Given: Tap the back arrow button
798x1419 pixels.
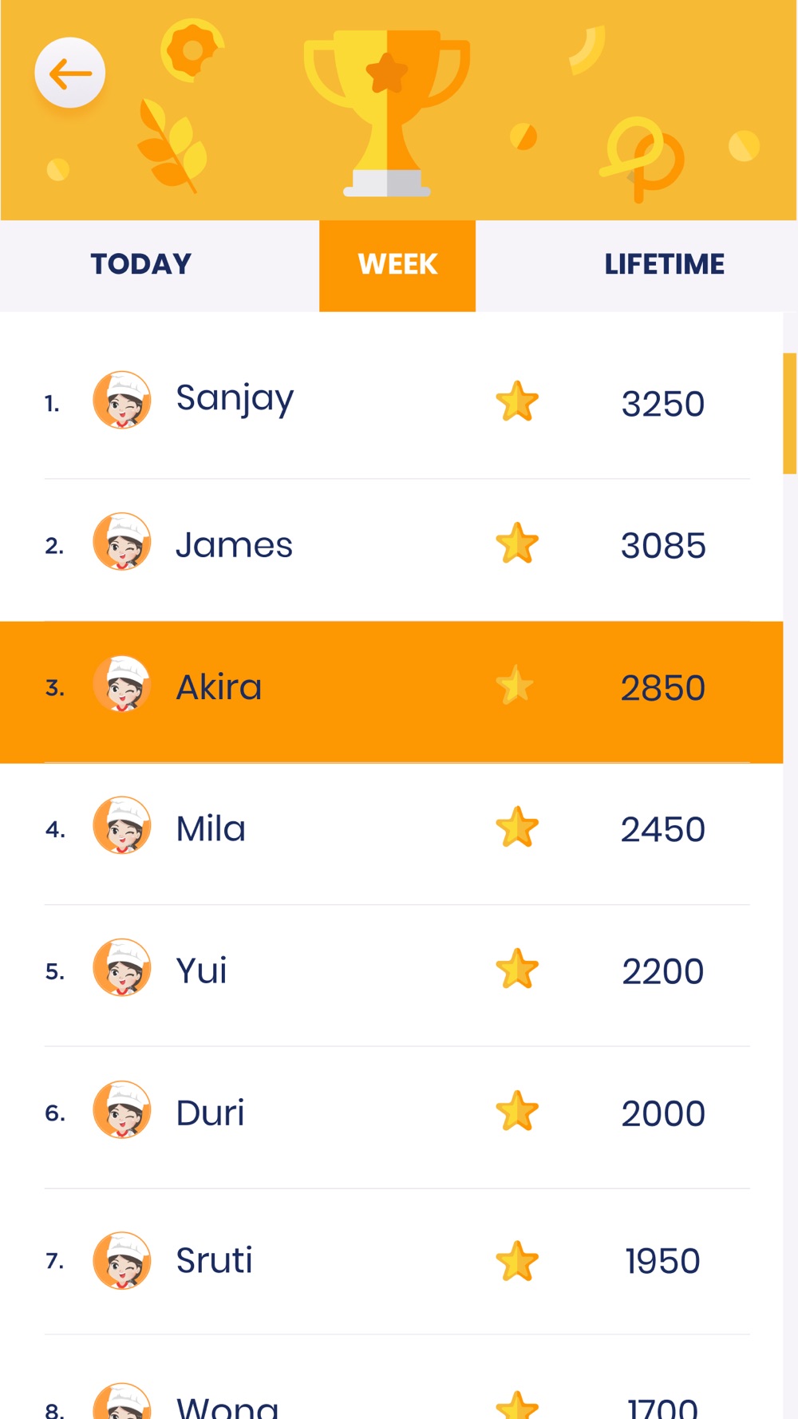Looking at the screenshot, I should (x=70, y=73).
